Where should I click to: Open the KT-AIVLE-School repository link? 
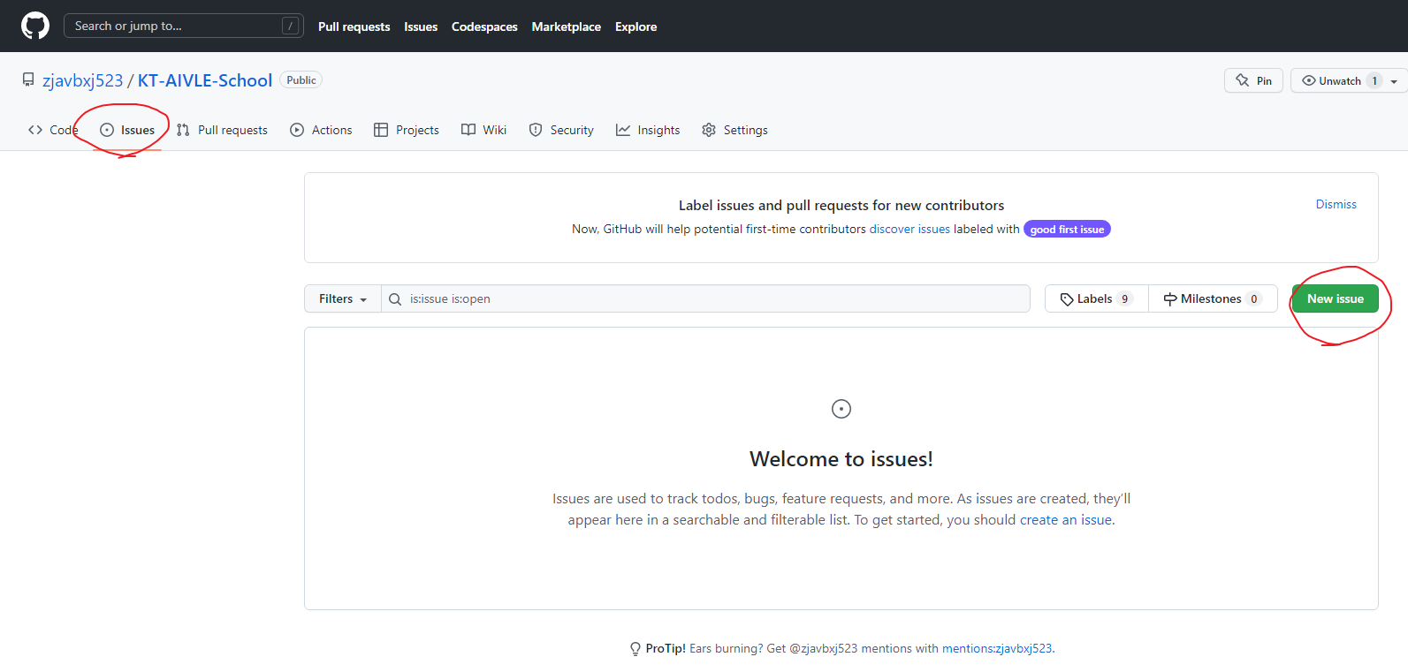[205, 80]
